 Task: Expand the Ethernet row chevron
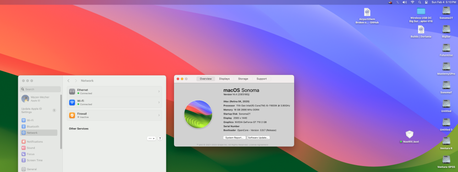pos(159,91)
